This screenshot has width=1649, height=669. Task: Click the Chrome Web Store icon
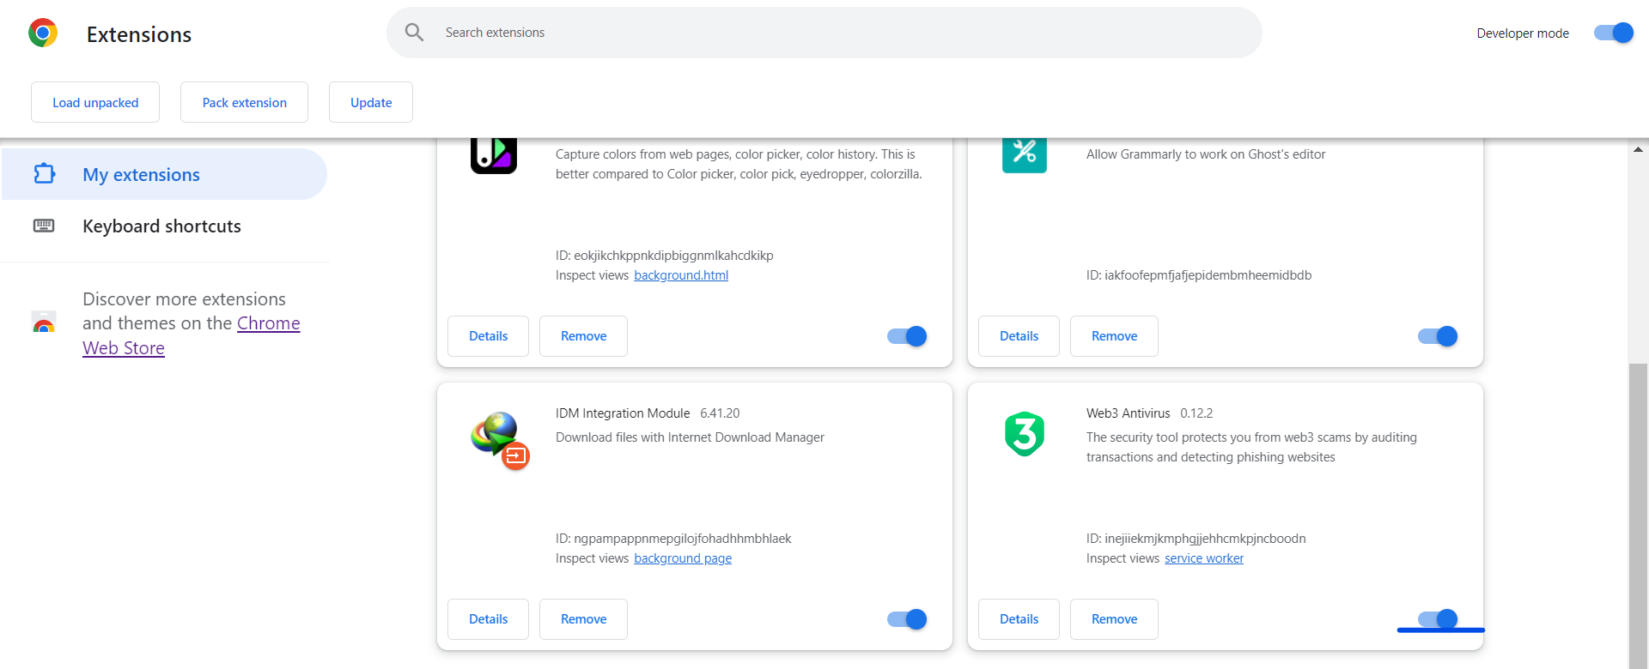(44, 323)
